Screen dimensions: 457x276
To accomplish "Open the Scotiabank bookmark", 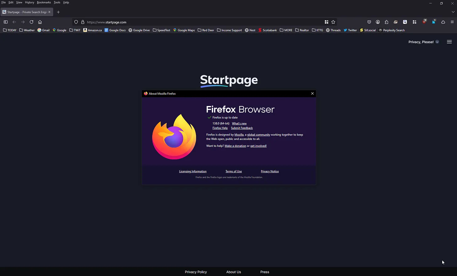I will click(267, 30).
